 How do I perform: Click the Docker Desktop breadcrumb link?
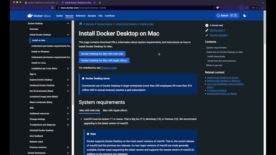105,24
